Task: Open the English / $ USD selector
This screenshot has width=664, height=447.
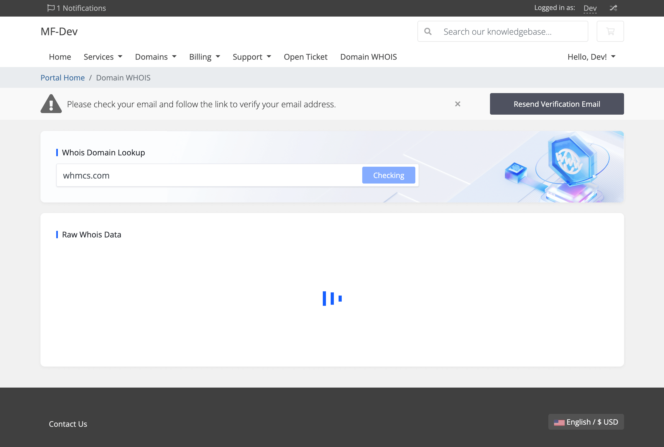Action: tap(586, 422)
